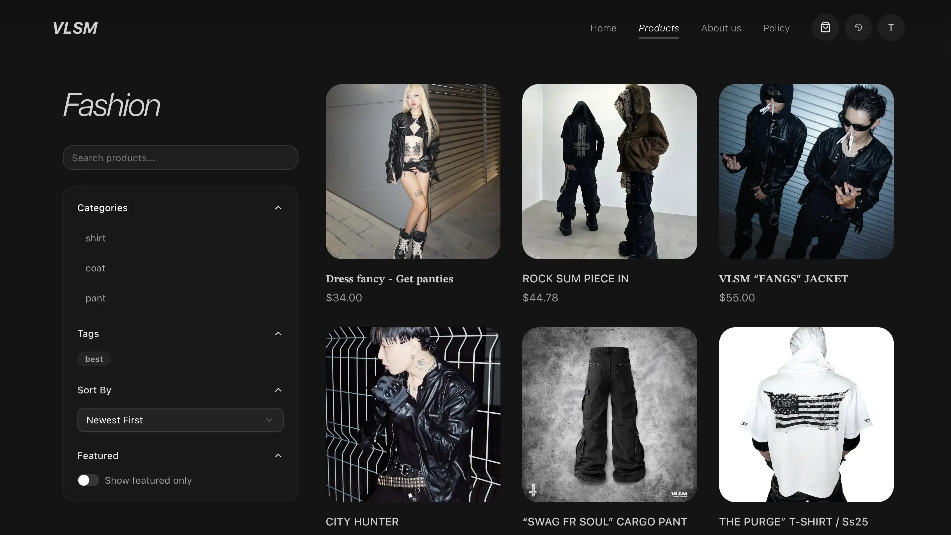
Task: Open the VLSM FANGS JACKET product title
Action: click(783, 279)
